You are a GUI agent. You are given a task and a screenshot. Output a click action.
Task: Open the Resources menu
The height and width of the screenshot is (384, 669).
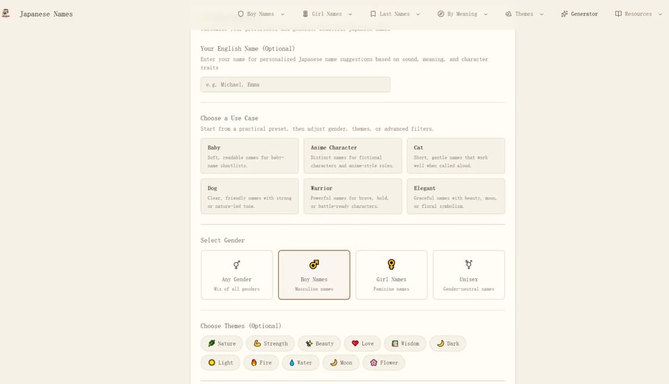[x=638, y=14]
